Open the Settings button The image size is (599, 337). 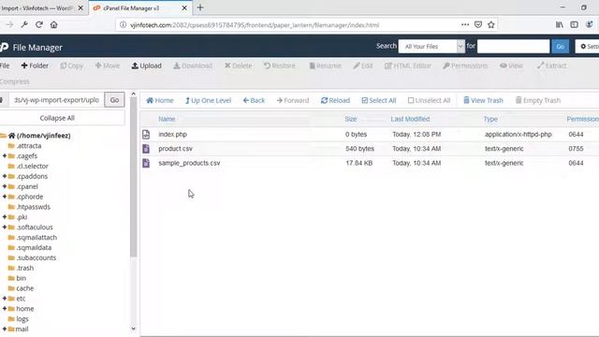click(x=588, y=46)
